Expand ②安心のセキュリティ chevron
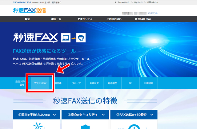 click(x=103, y=115)
